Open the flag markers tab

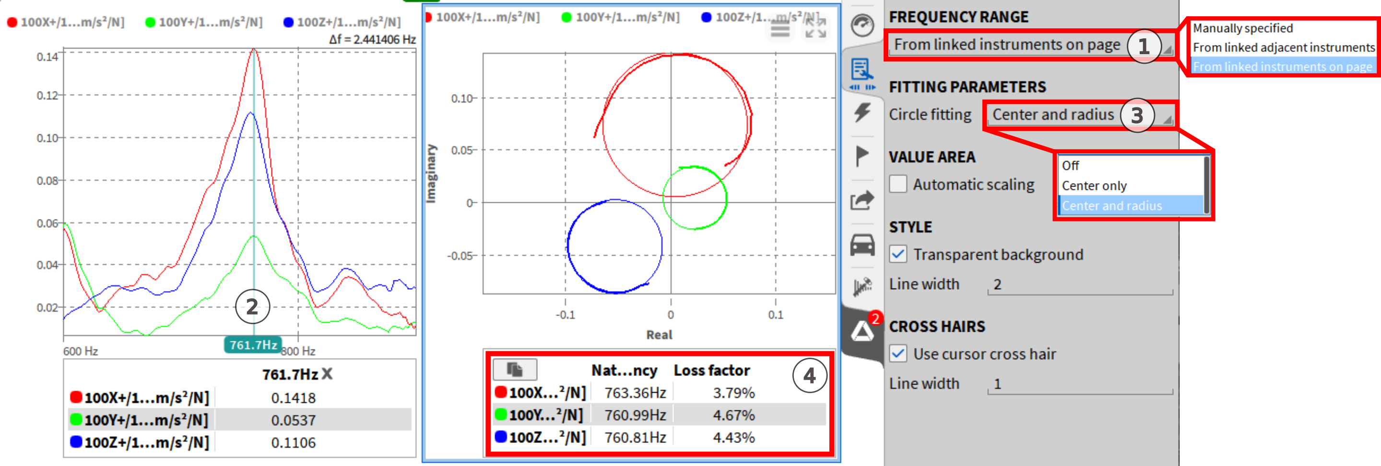point(862,156)
